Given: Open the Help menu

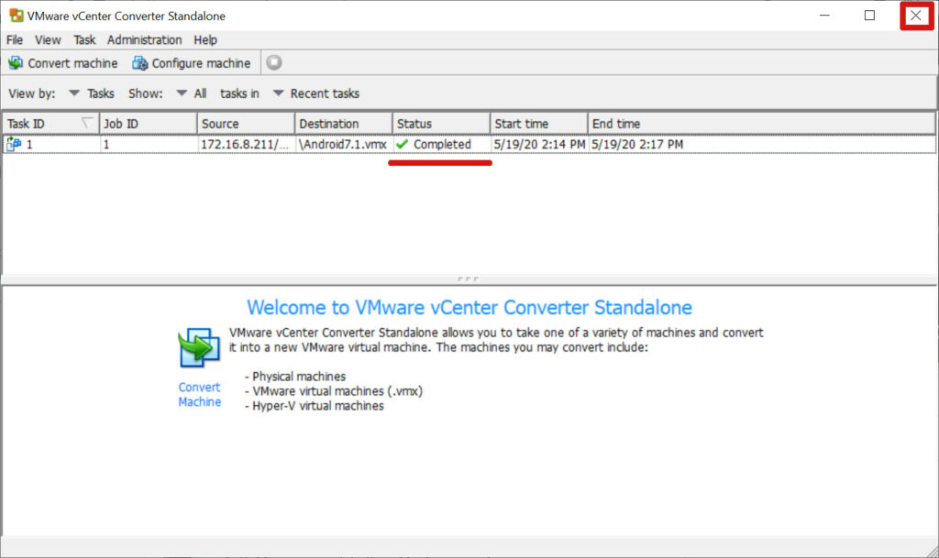Looking at the screenshot, I should [x=205, y=40].
